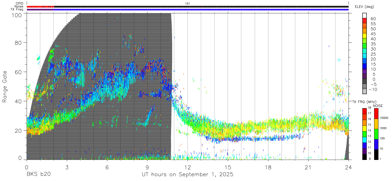Click the 21 tick on UT hours axis
392x181 pixels.
coord(308,167)
